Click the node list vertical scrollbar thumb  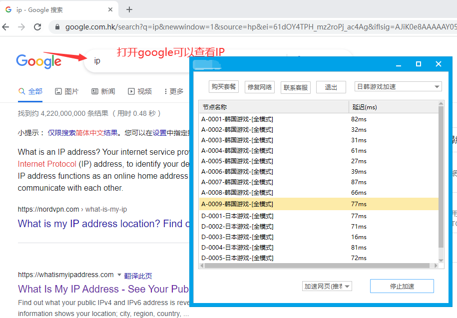(x=441, y=177)
